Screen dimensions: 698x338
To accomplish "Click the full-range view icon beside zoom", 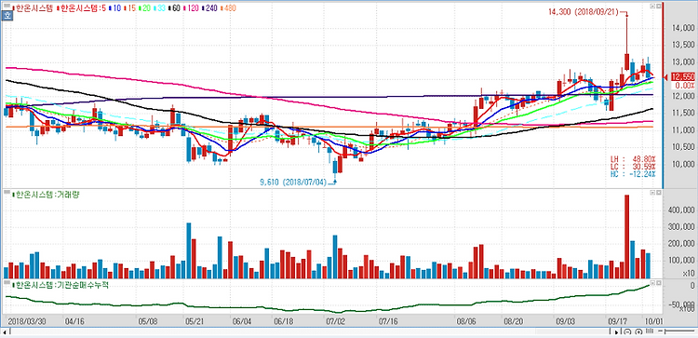I will pos(650,331).
